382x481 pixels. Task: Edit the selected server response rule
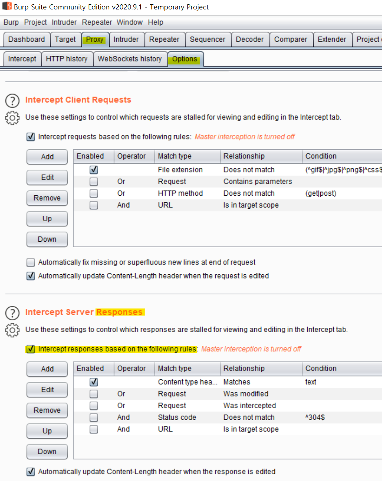47,389
